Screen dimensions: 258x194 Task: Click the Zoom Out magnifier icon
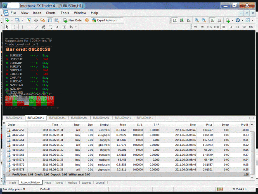[x=204, y=20]
